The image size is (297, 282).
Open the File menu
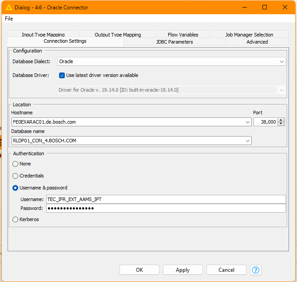(x=9, y=19)
